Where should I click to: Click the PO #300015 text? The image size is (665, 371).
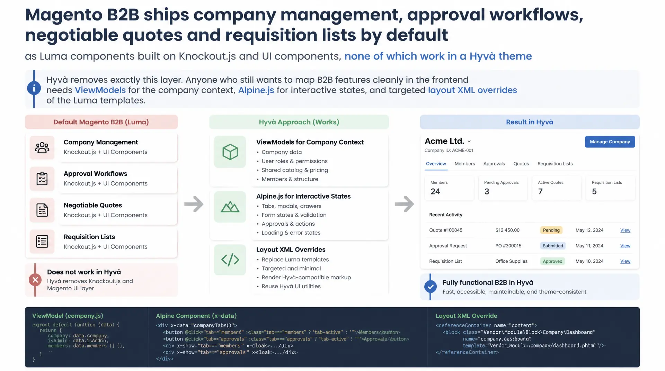coord(508,246)
